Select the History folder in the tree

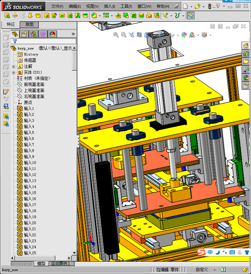31,54
